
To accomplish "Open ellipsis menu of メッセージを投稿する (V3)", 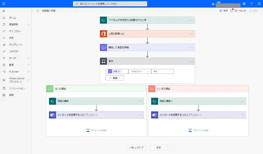I will click(140, 115).
